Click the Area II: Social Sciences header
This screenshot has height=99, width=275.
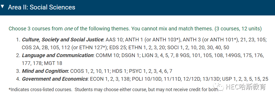pyautogui.click(x=42, y=7)
